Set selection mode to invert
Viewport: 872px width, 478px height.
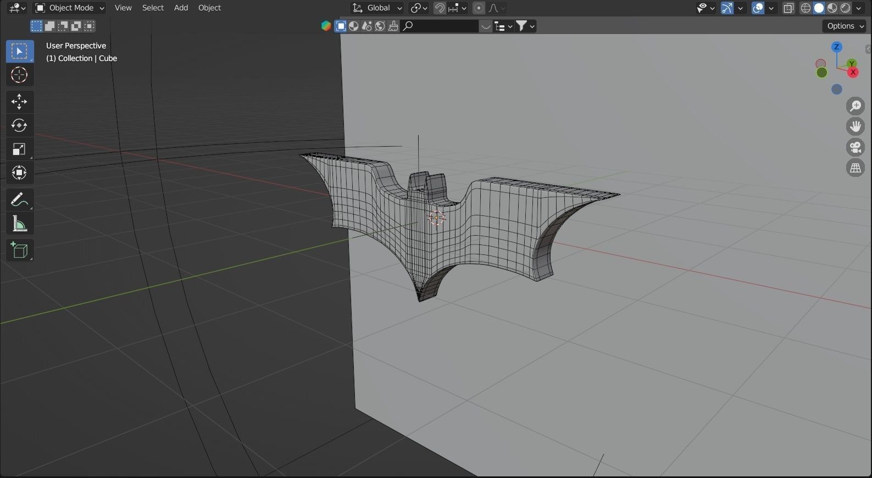point(76,26)
